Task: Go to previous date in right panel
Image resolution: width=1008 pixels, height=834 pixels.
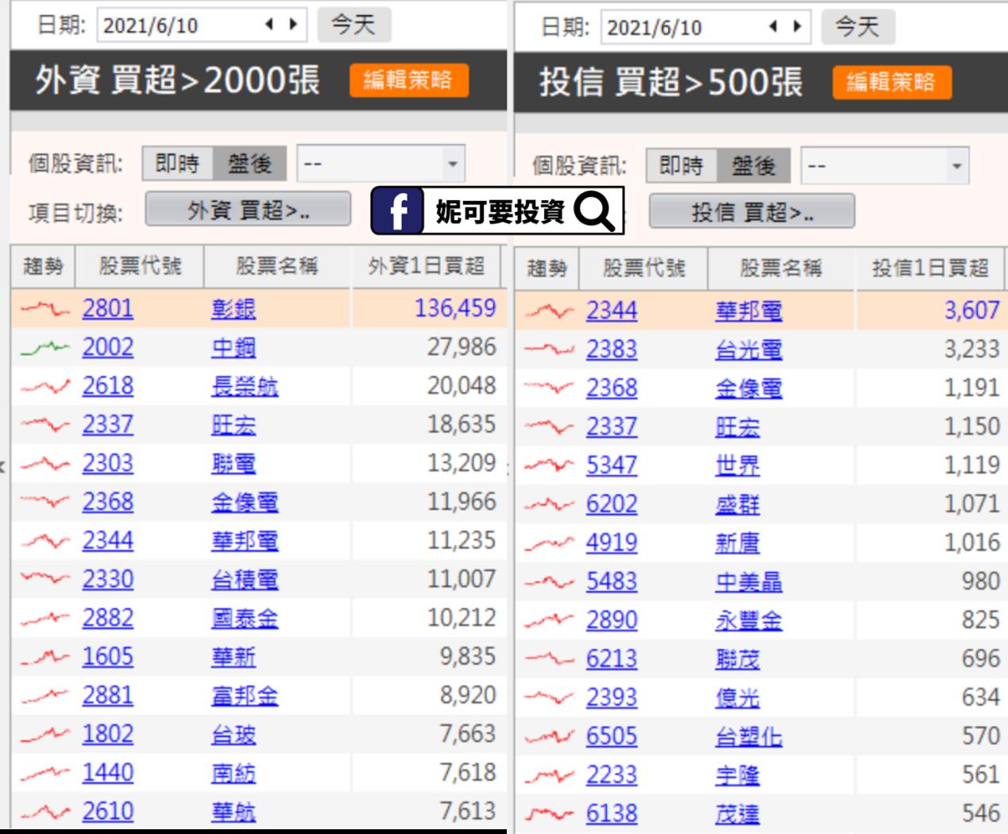Action: click(x=774, y=27)
